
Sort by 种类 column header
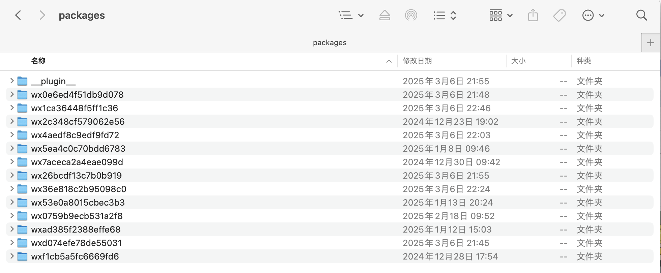(583, 61)
